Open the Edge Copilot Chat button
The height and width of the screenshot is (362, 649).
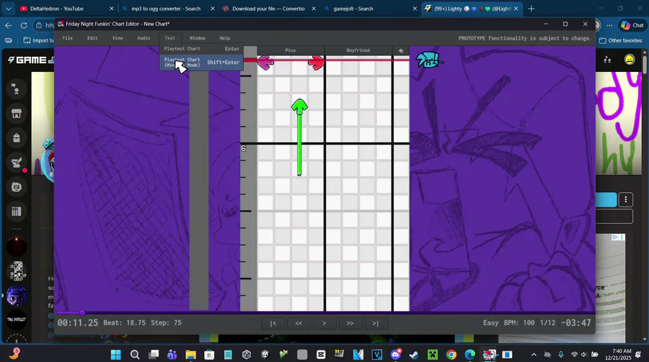632,25
